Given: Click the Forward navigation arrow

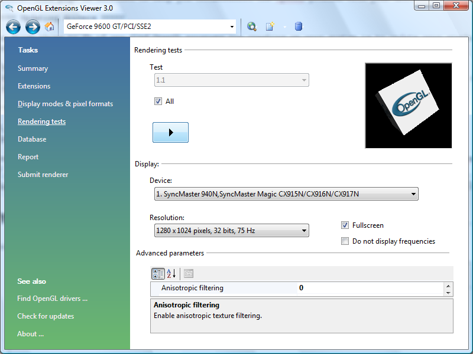Looking at the screenshot, I should coord(33,27).
